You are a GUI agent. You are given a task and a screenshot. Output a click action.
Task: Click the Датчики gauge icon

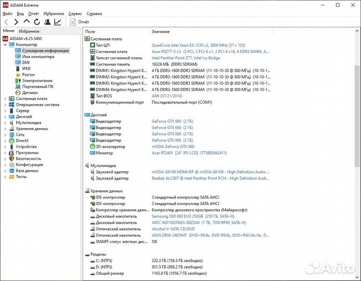point(18,93)
